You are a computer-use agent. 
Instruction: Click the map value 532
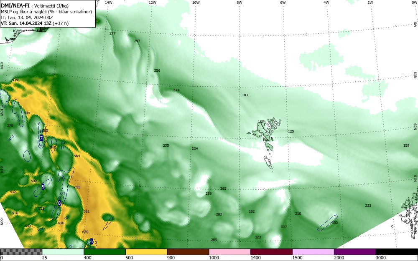(x=13, y=192)
